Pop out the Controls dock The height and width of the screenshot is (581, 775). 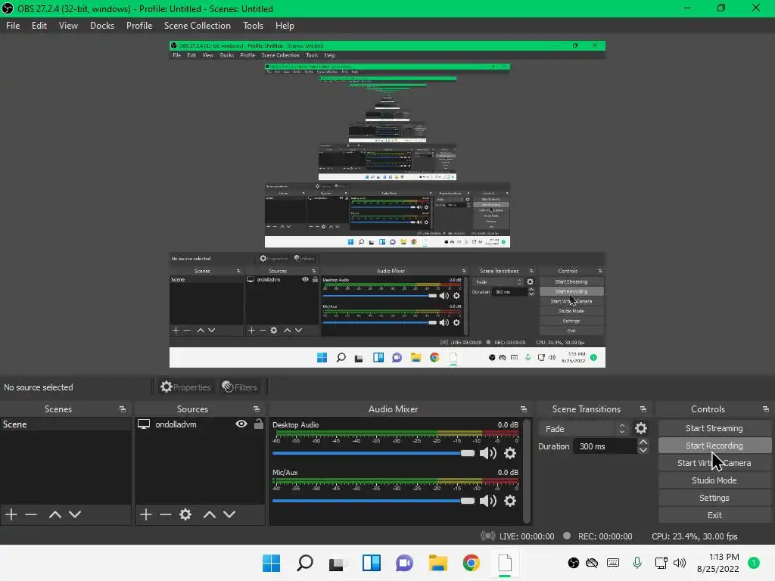[x=766, y=409]
